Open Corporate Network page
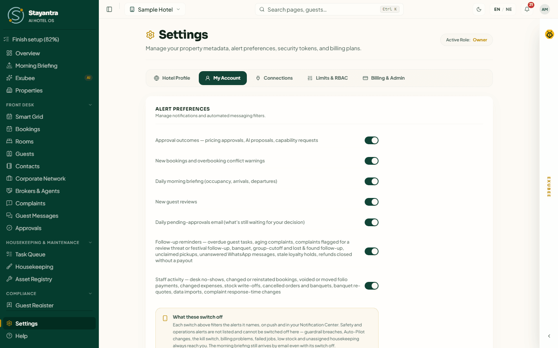Viewport: 558px width, 348px height. tap(50, 179)
